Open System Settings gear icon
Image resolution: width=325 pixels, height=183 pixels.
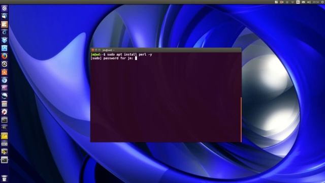(5, 112)
